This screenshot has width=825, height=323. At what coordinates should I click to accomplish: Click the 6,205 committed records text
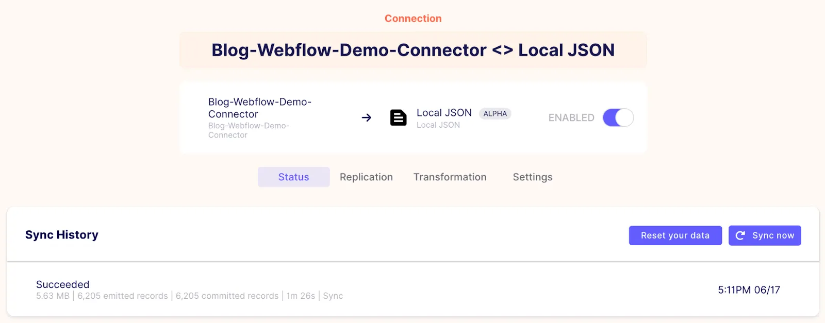[x=227, y=296]
